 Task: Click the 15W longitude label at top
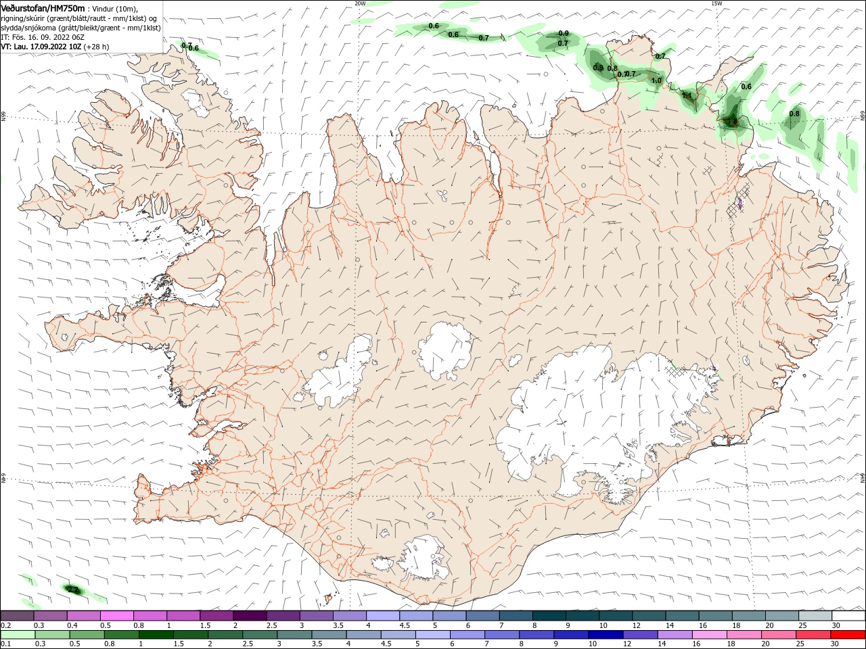(716, 3)
